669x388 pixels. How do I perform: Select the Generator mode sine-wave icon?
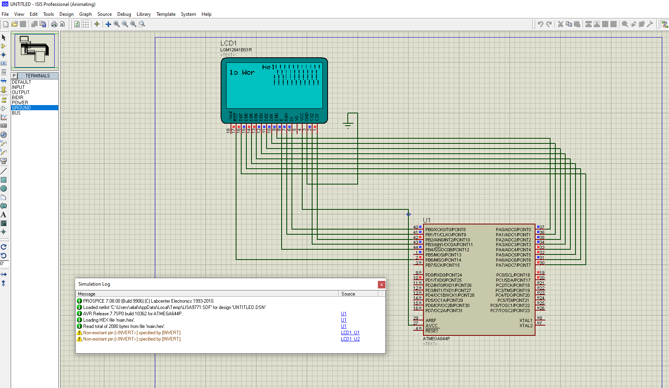4,135
